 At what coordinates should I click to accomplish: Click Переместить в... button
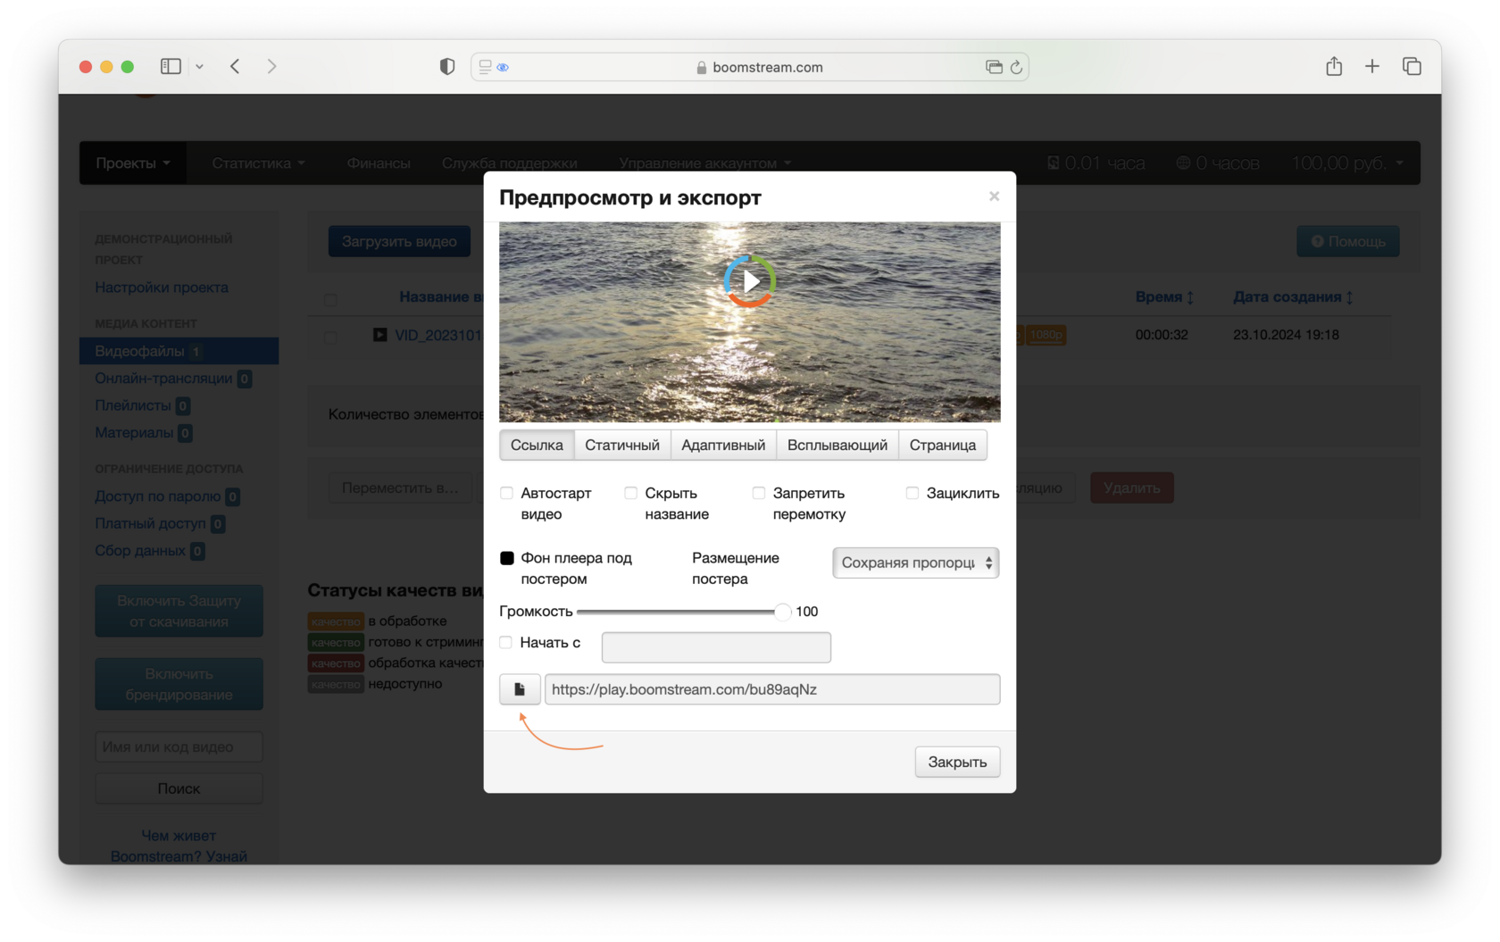pyautogui.click(x=399, y=488)
